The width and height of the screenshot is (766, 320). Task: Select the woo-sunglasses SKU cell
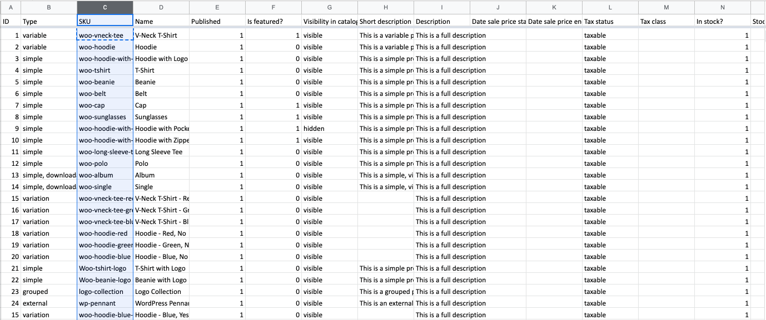(x=105, y=117)
